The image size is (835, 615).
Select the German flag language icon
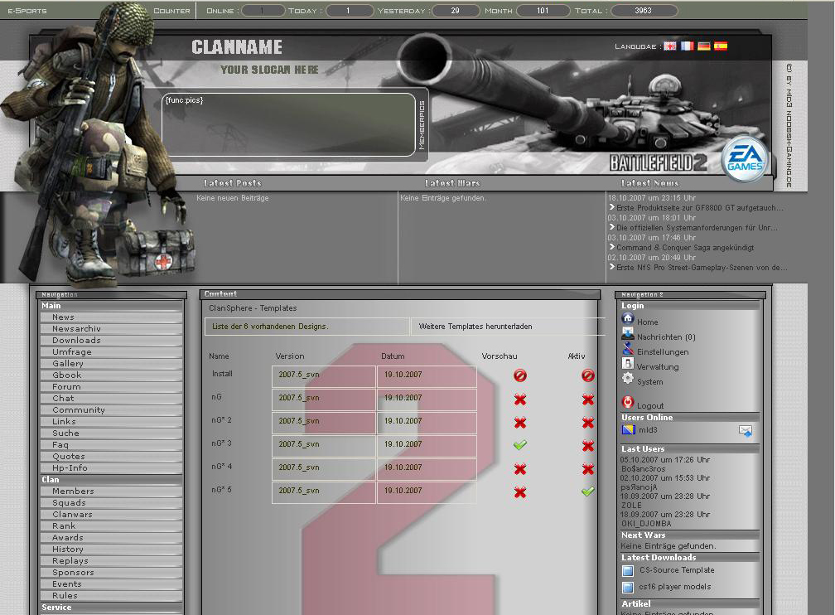[x=703, y=46]
